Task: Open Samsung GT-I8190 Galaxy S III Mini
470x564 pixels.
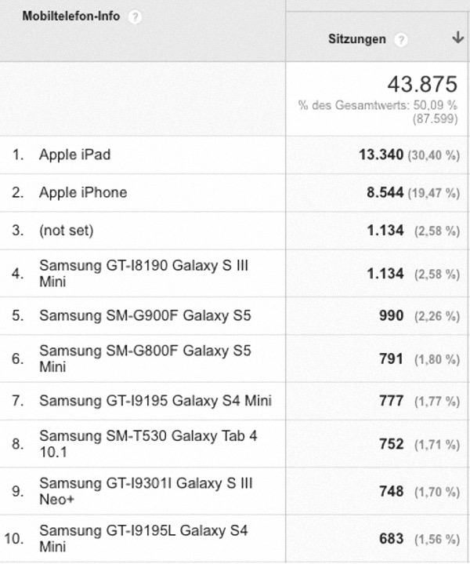Action: click(143, 273)
